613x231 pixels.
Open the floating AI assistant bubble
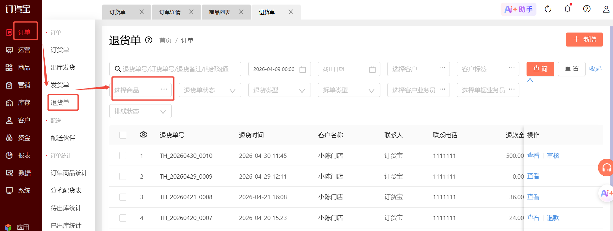click(606, 193)
